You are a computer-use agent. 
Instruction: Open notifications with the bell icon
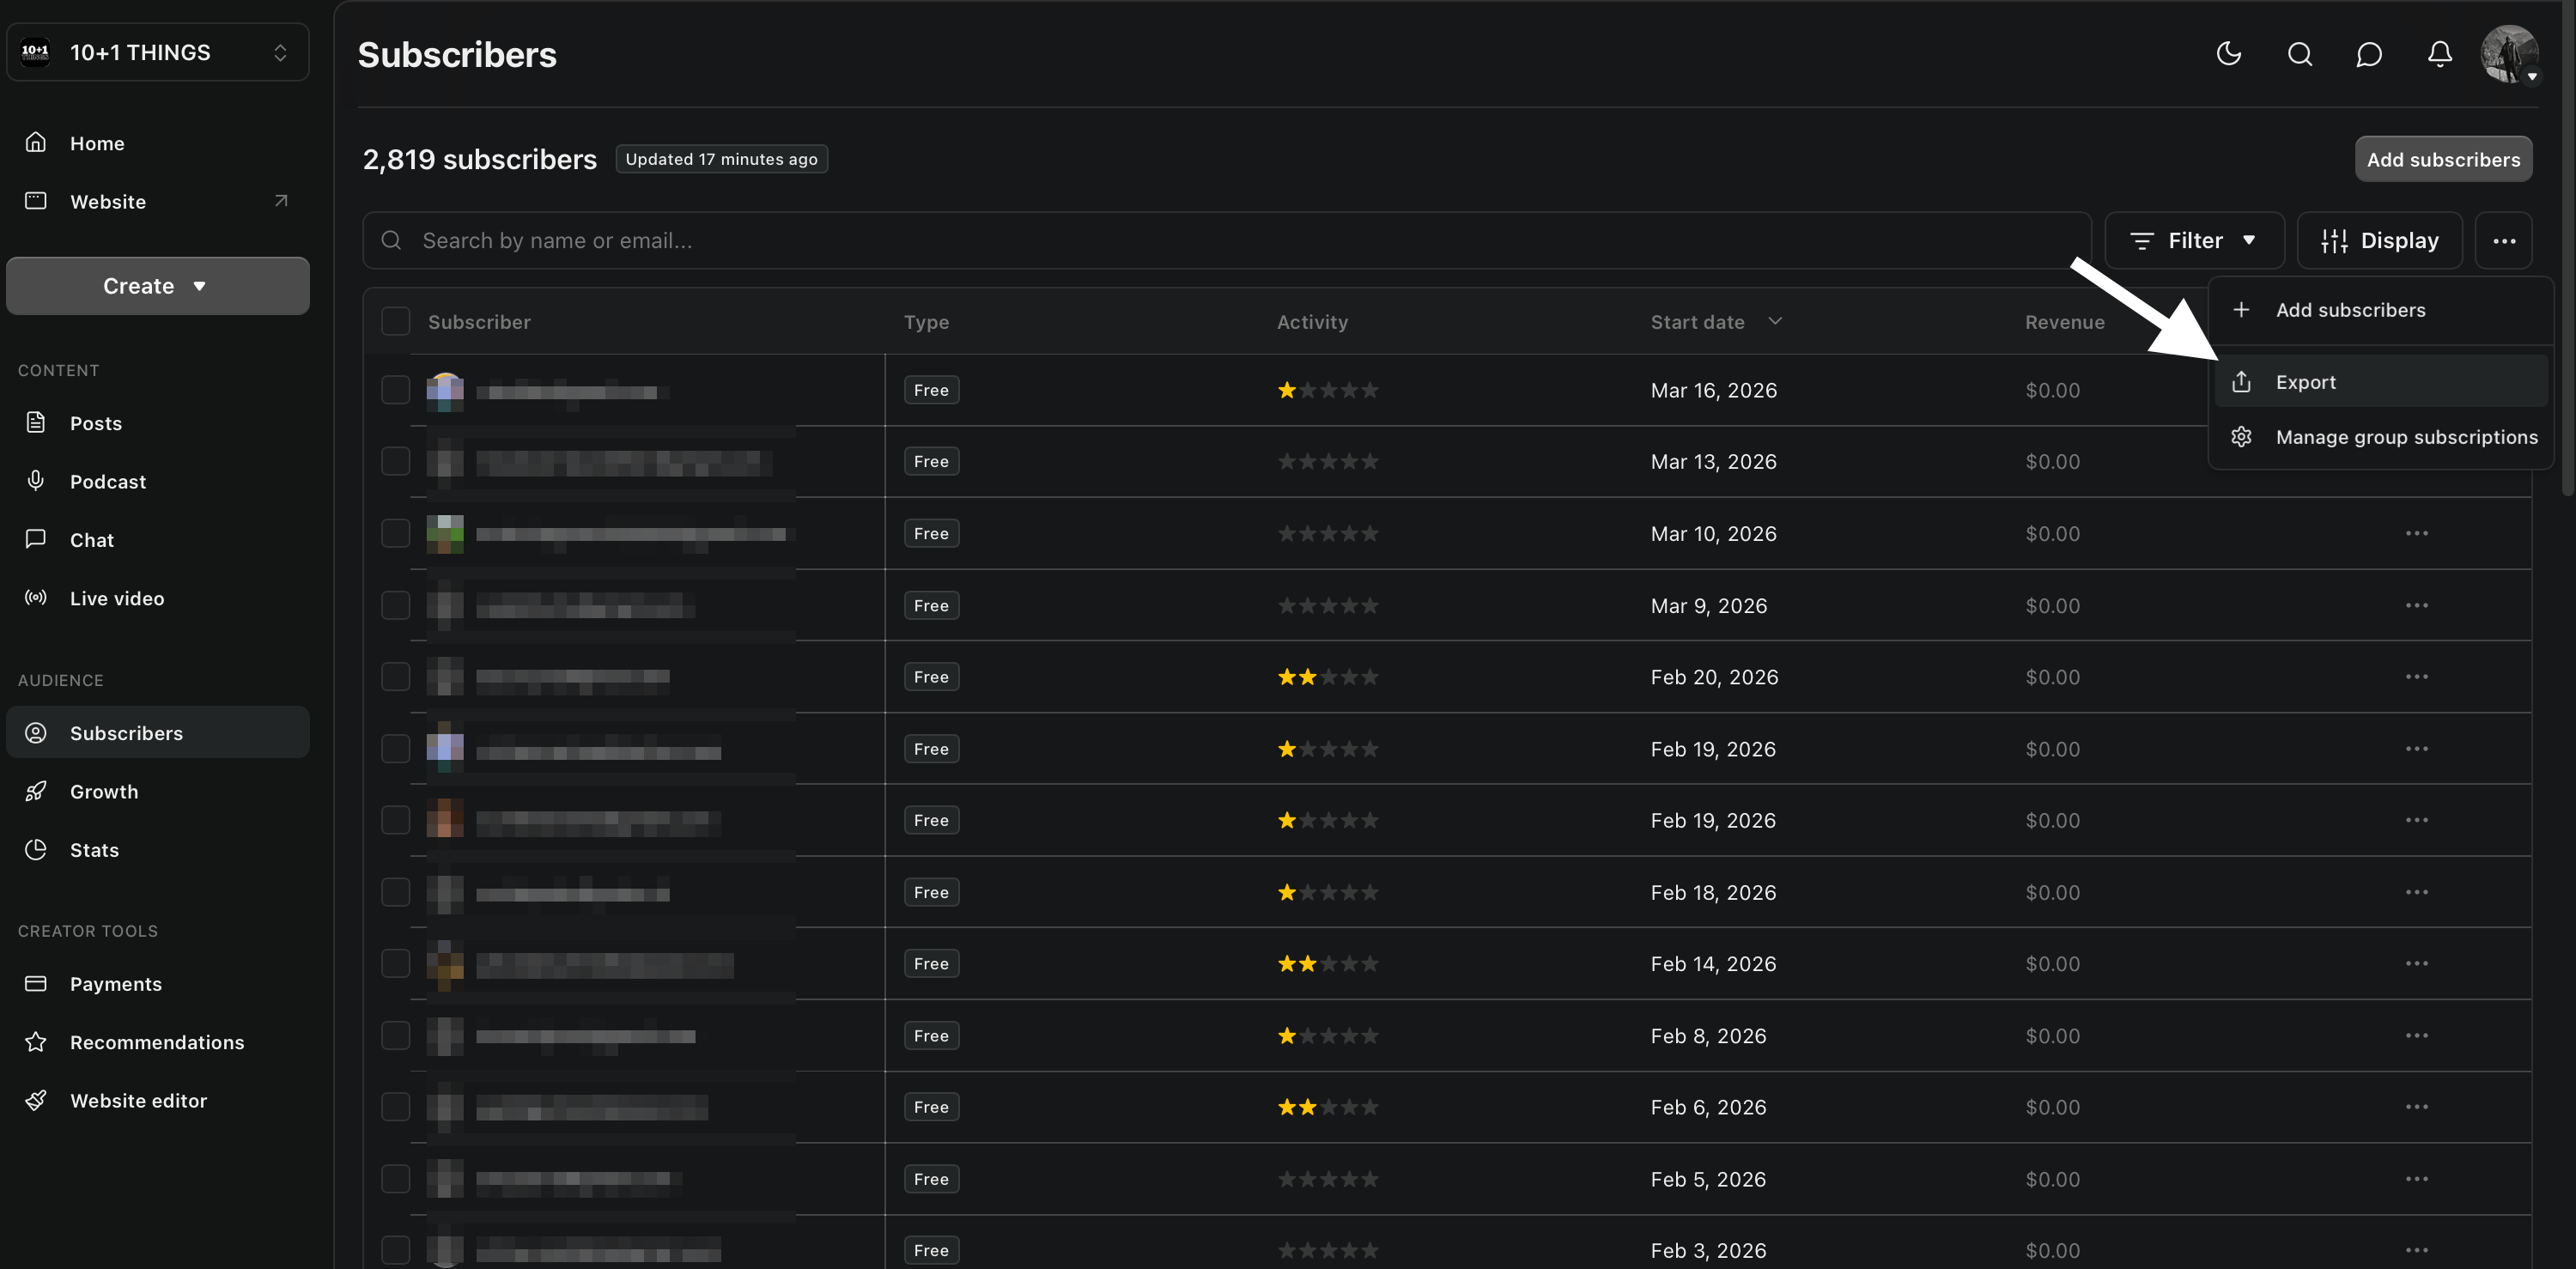coord(2439,54)
